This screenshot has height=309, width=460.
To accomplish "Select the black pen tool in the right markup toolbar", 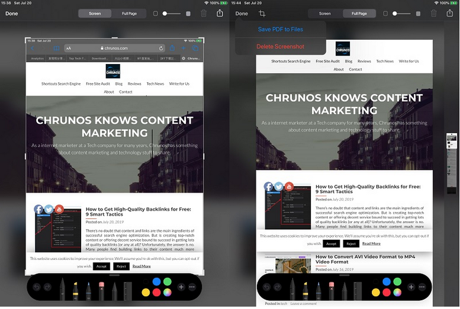I will coord(292,289).
